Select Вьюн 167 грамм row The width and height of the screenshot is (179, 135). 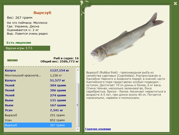tap(38, 105)
